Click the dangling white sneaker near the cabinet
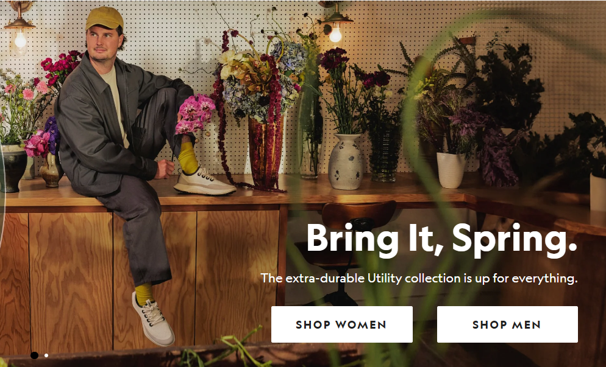 point(153,319)
